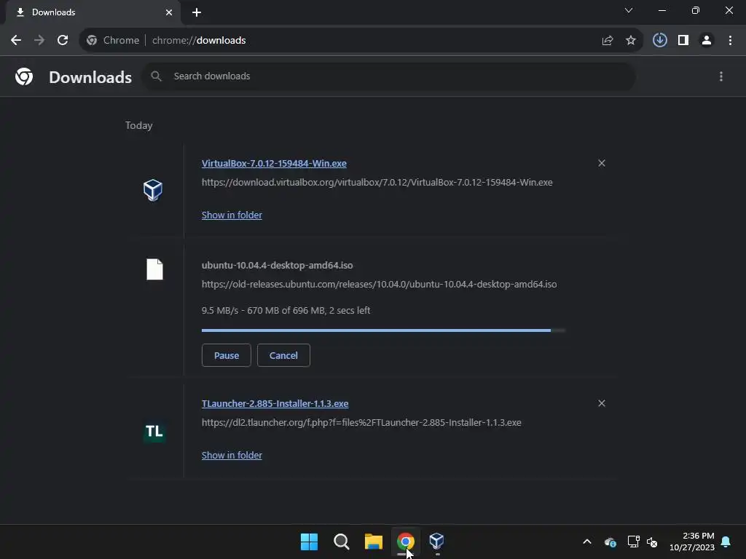
Task: Open VirtualBox from the taskbar
Action: pos(437,541)
